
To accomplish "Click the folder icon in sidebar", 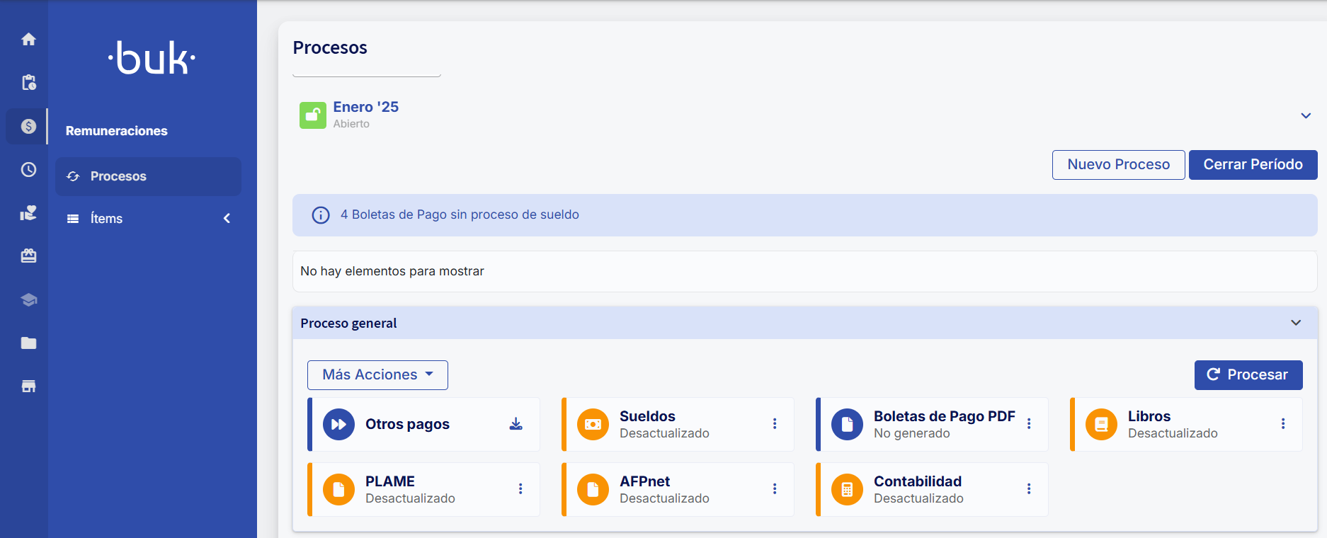I will coord(28,343).
